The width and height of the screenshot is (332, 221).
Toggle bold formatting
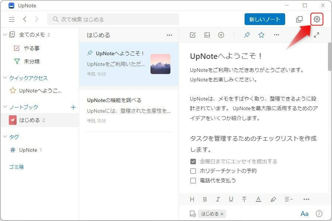205,199
